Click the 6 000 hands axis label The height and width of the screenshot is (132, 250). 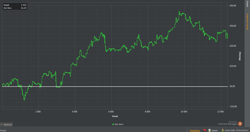click(111, 111)
